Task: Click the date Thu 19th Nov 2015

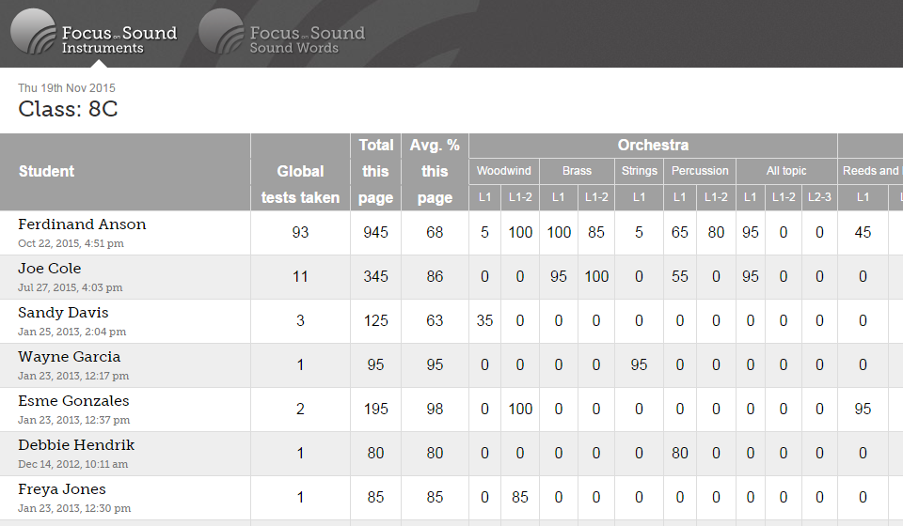Action: tap(67, 88)
